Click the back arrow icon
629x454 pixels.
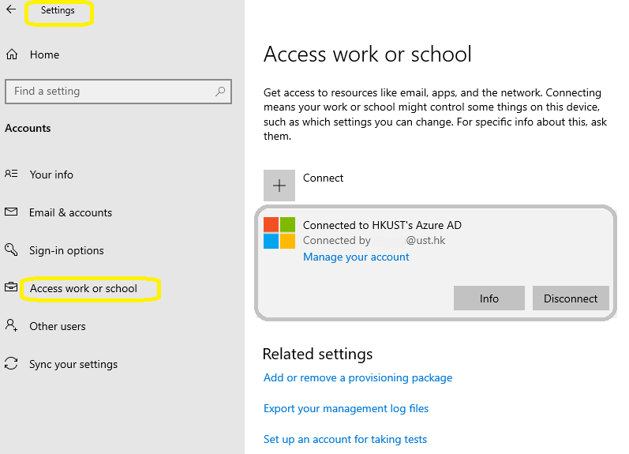click(11, 9)
